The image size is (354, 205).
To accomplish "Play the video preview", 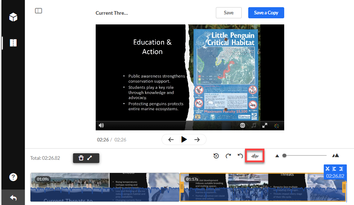I will [184, 139].
